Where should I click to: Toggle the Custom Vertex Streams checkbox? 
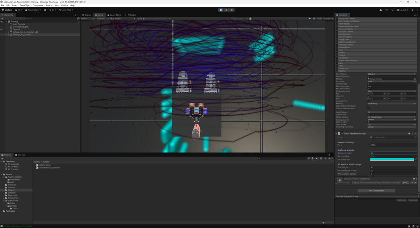tap(369, 109)
